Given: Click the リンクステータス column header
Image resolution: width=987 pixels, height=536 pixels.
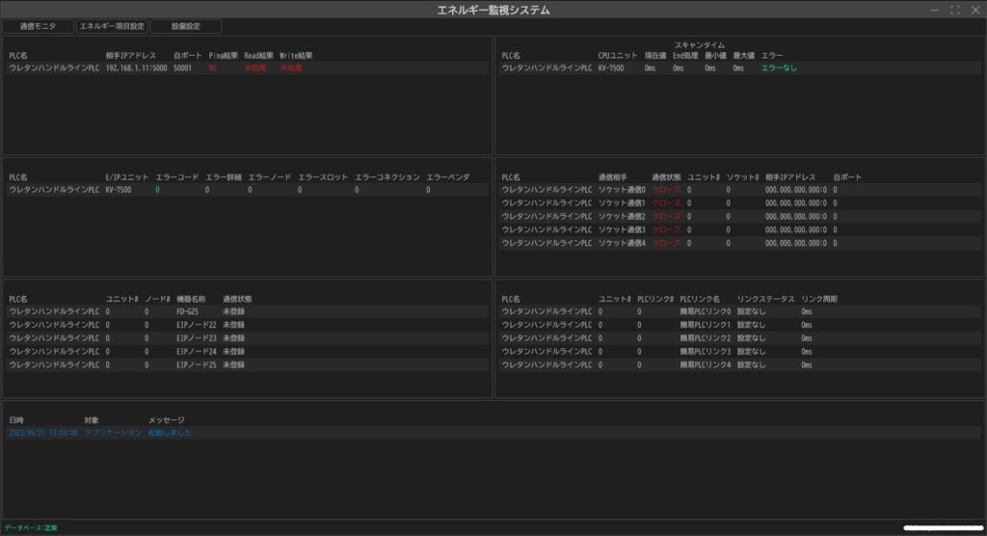Looking at the screenshot, I should coord(765,299).
